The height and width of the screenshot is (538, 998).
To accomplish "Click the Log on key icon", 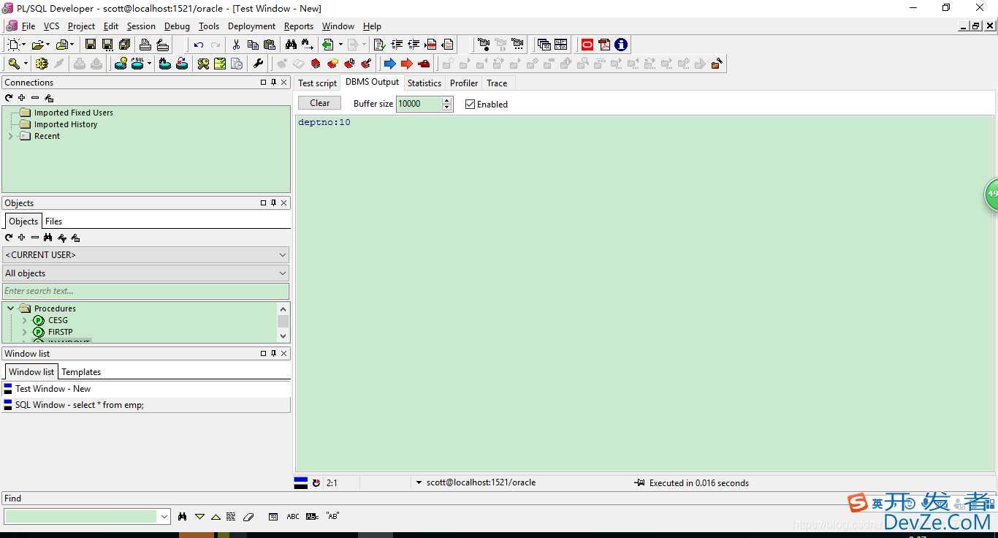I will click(x=14, y=64).
